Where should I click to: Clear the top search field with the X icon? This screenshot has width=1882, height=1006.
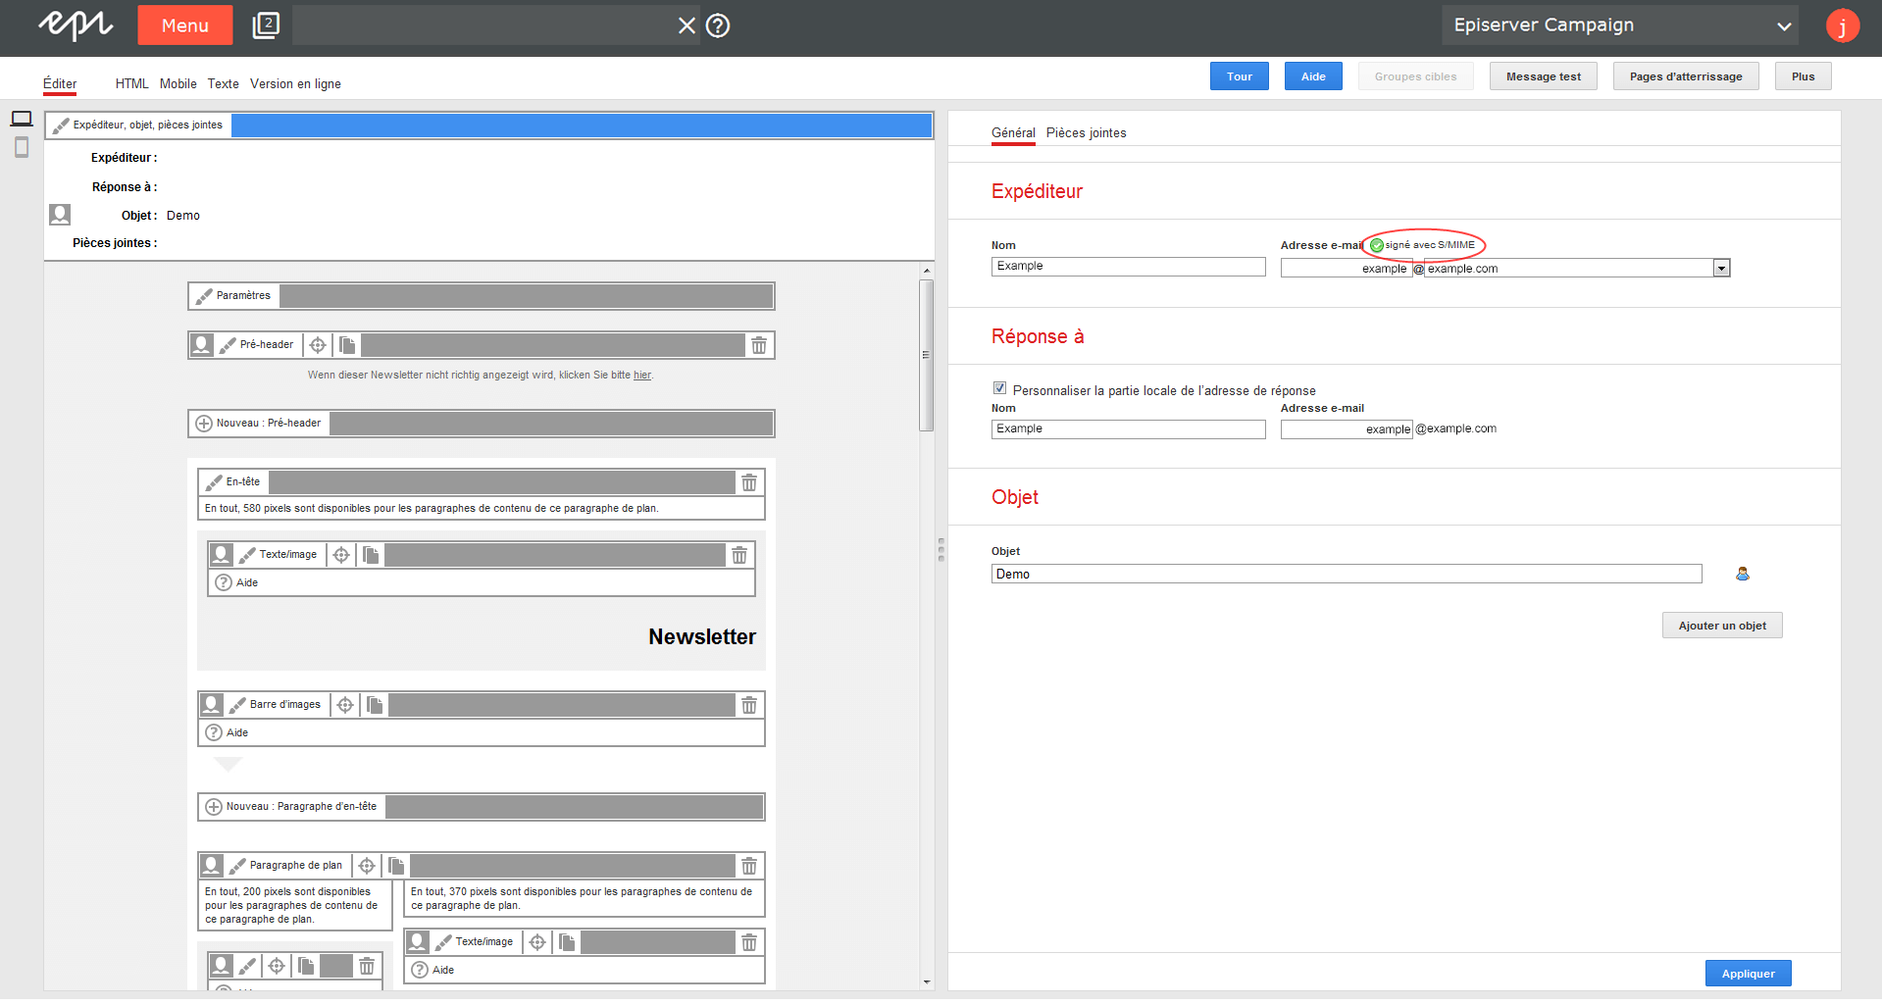(687, 25)
